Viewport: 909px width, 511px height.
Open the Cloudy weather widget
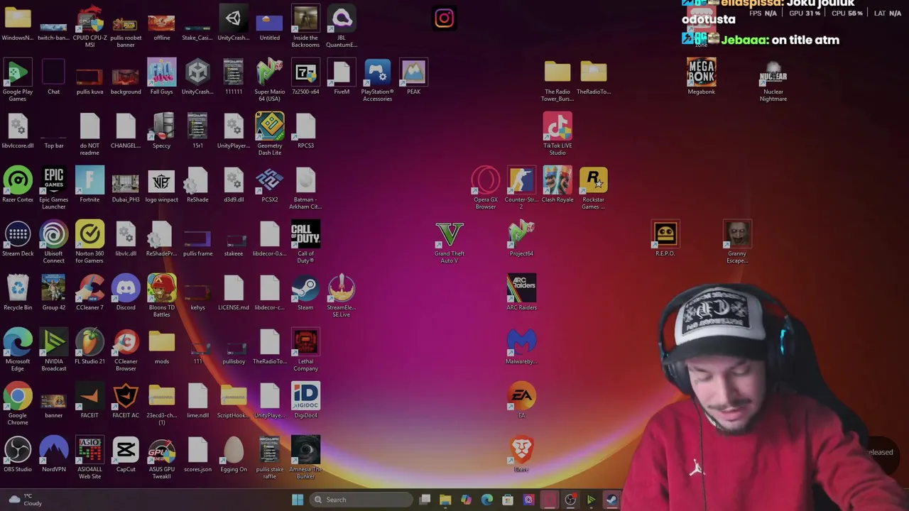click(x=25, y=500)
